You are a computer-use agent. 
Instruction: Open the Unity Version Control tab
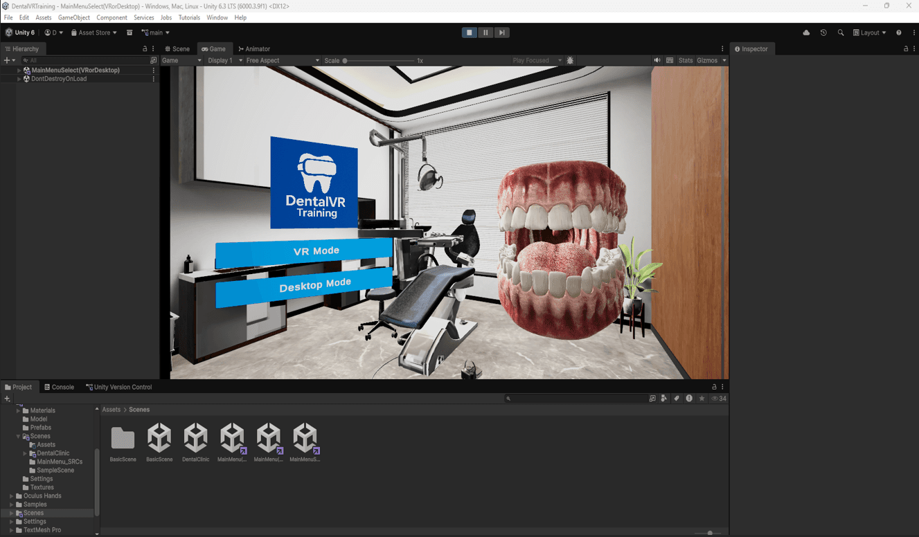click(x=118, y=387)
